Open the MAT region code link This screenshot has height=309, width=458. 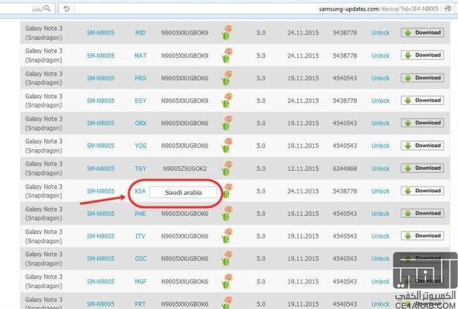click(140, 55)
